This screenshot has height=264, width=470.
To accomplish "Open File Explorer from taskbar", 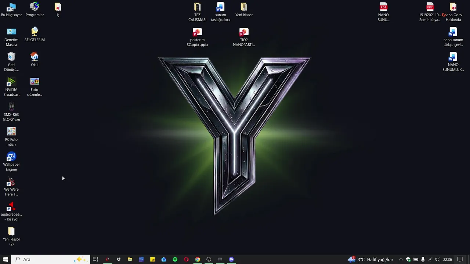I will click(130, 259).
